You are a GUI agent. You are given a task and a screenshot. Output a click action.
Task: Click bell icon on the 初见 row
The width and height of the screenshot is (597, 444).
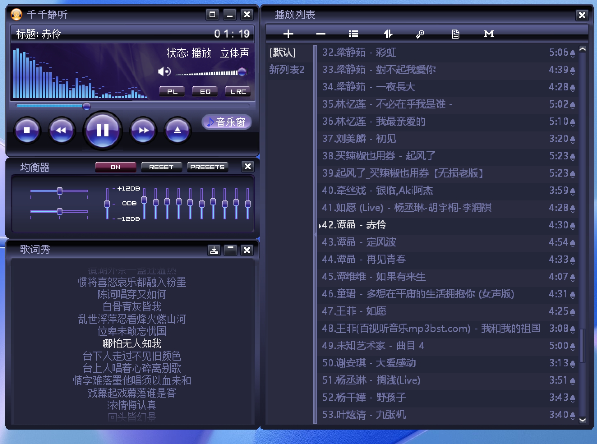(573, 139)
